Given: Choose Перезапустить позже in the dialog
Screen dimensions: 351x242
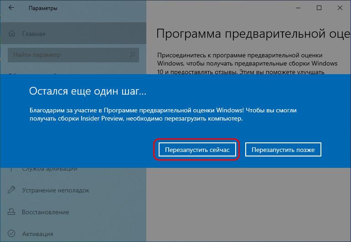Looking at the screenshot, I should pos(283,150).
